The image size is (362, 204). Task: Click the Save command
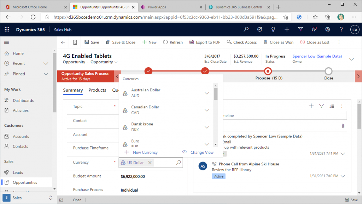[x=92, y=42]
